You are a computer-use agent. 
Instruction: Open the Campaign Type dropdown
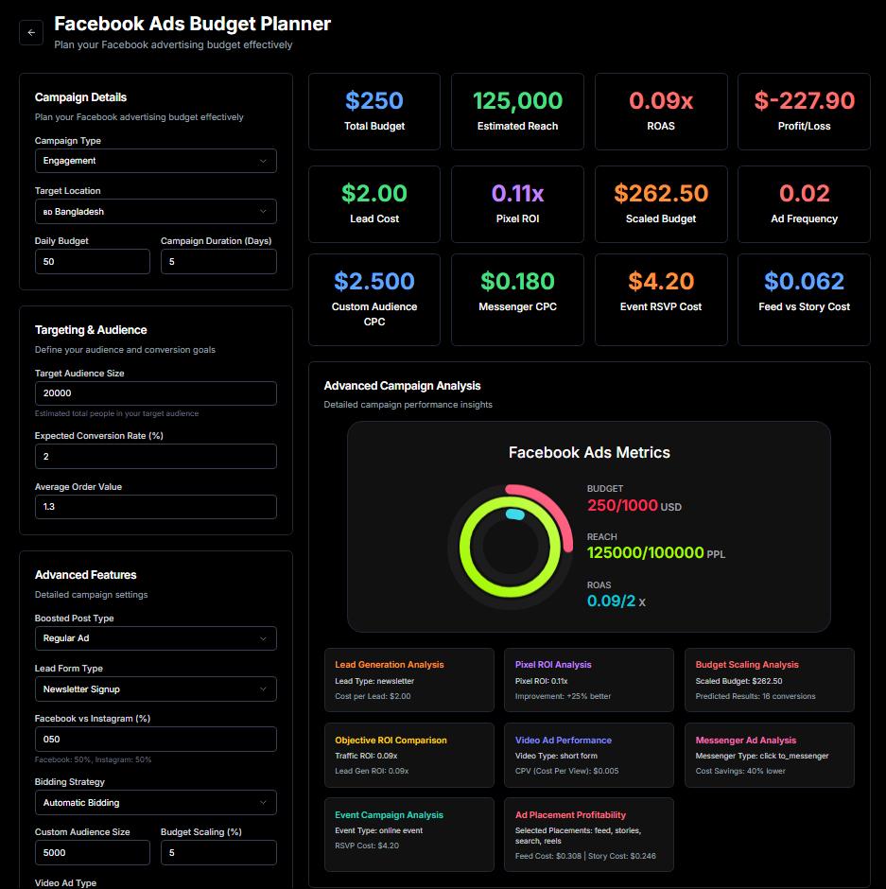(155, 161)
